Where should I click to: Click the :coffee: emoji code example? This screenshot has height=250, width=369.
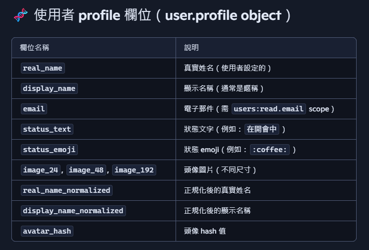tap(270, 150)
